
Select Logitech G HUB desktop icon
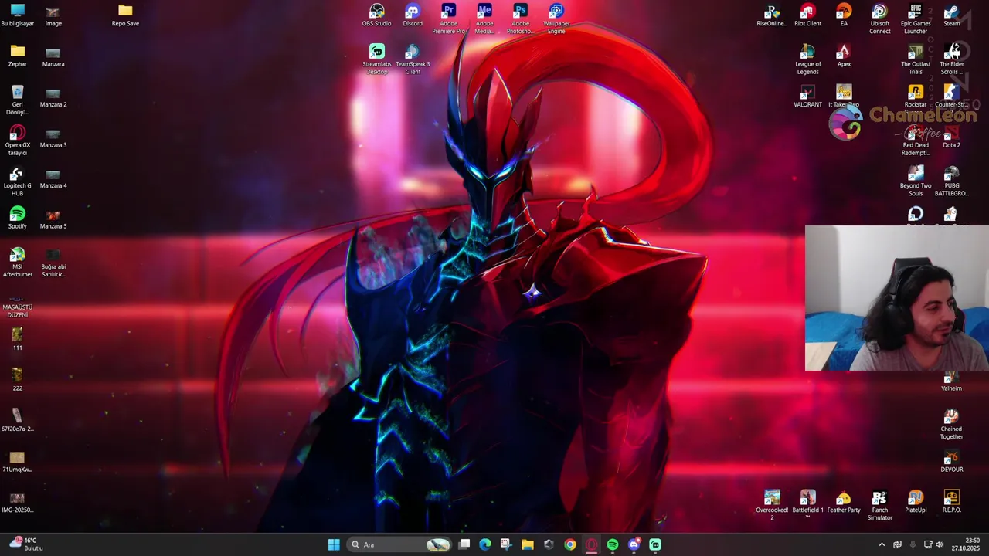pyautogui.click(x=17, y=181)
